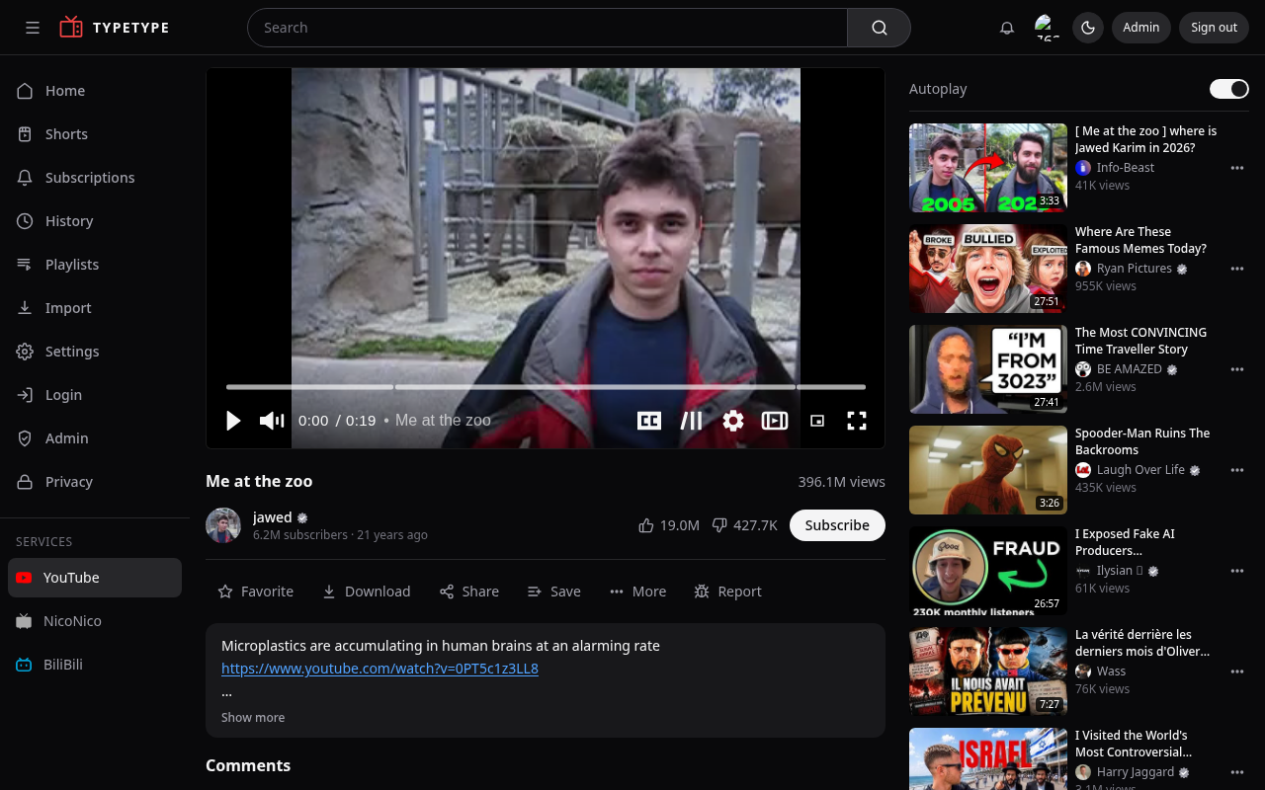Like the video with thumbs up

(669, 525)
